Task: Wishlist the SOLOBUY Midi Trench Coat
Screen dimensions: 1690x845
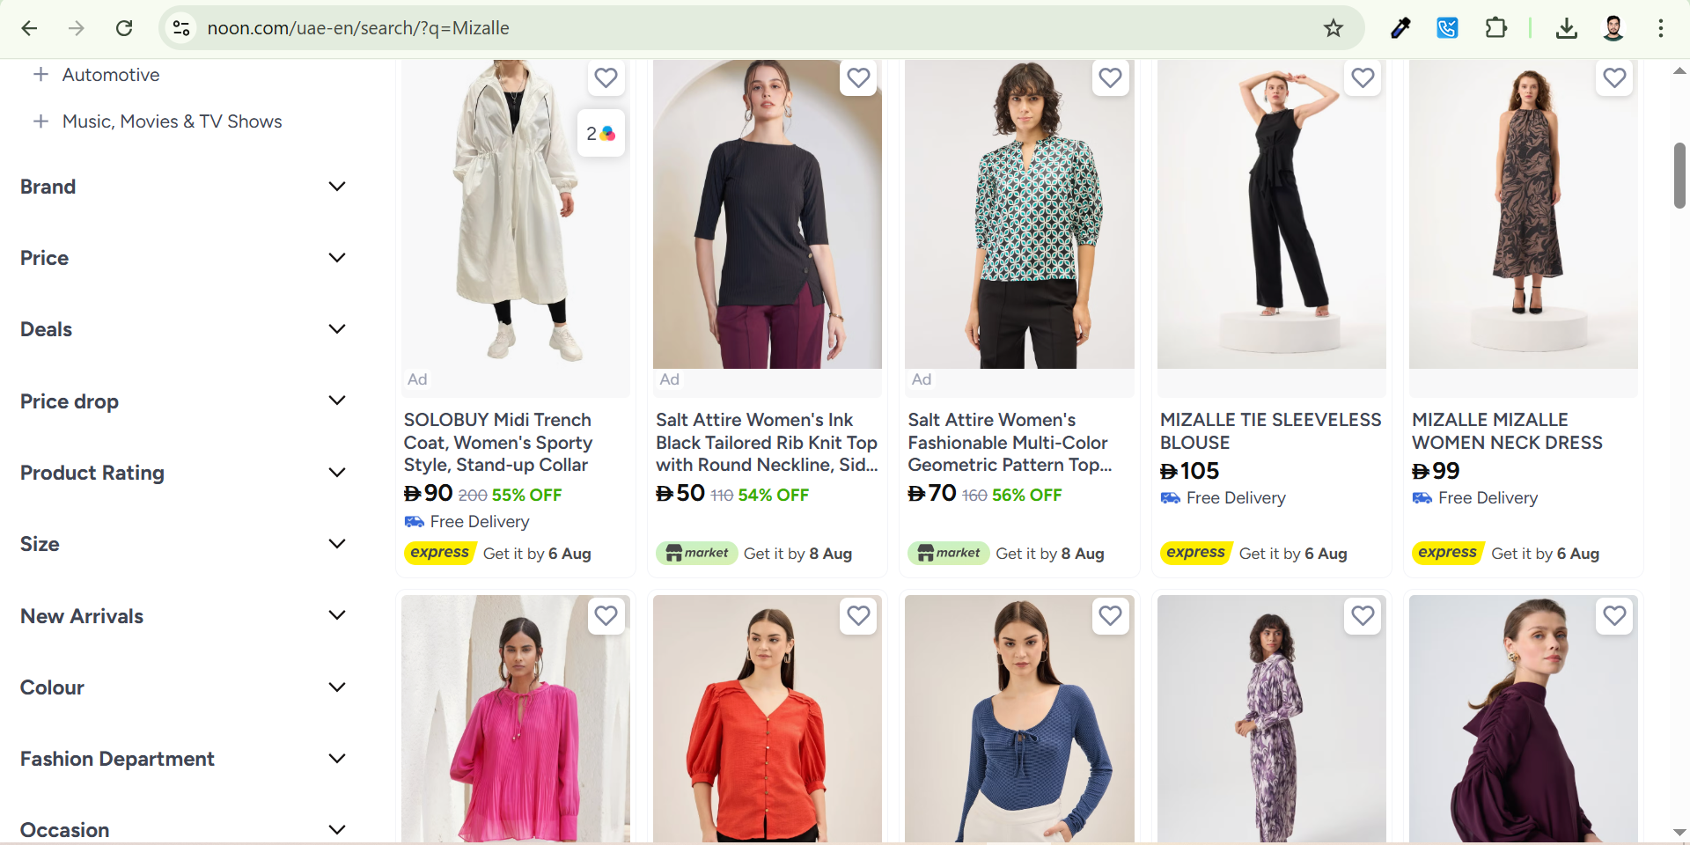Action: tap(606, 78)
